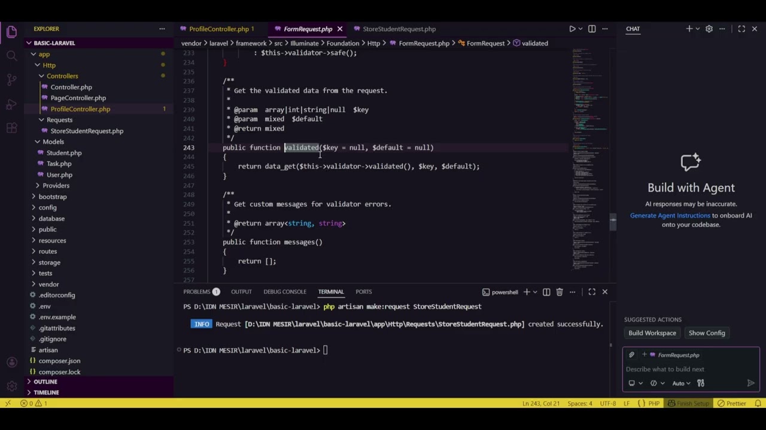Screen dimensions: 766x430
Task: Open terminal launch profile dropdown
Action: [534, 292]
